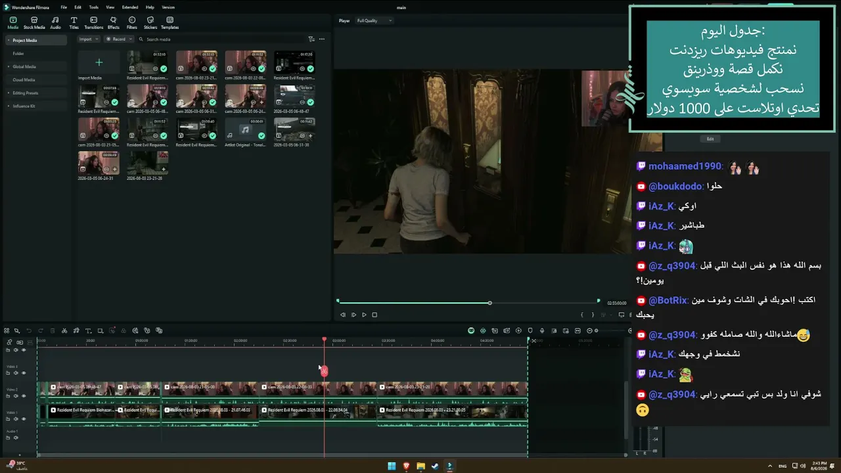This screenshot has width=841, height=473.
Task: Stop the preview playback
Action: [x=375, y=315]
